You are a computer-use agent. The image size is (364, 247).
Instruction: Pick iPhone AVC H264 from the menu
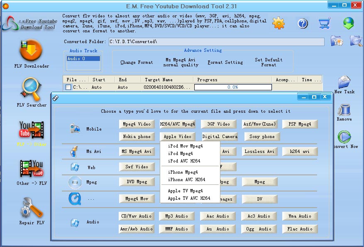click(x=187, y=179)
